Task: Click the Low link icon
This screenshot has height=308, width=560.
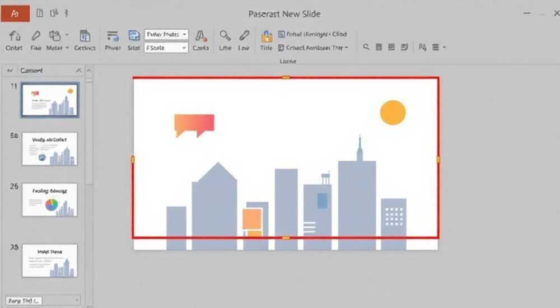Action: point(244,36)
